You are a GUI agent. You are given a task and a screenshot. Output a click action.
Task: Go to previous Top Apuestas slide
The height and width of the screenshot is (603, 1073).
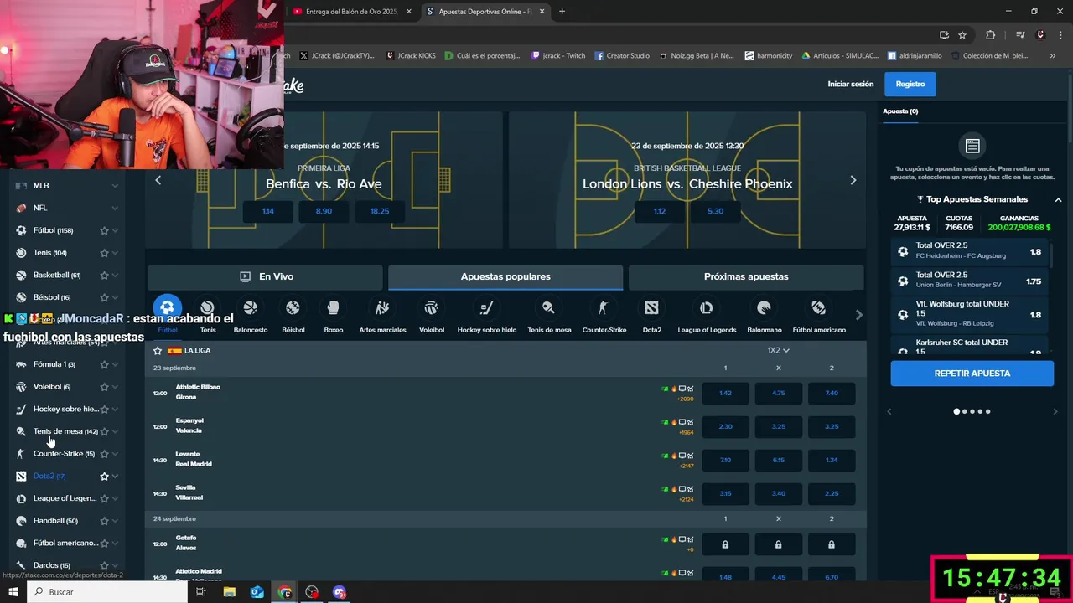pyautogui.click(x=889, y=411)
